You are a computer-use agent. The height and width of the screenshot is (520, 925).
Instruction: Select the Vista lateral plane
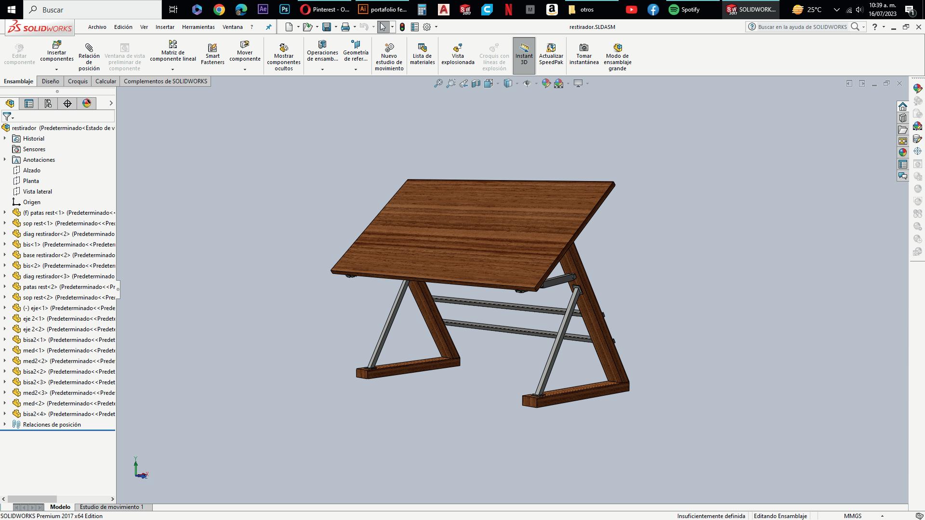[x=38, y=192]
